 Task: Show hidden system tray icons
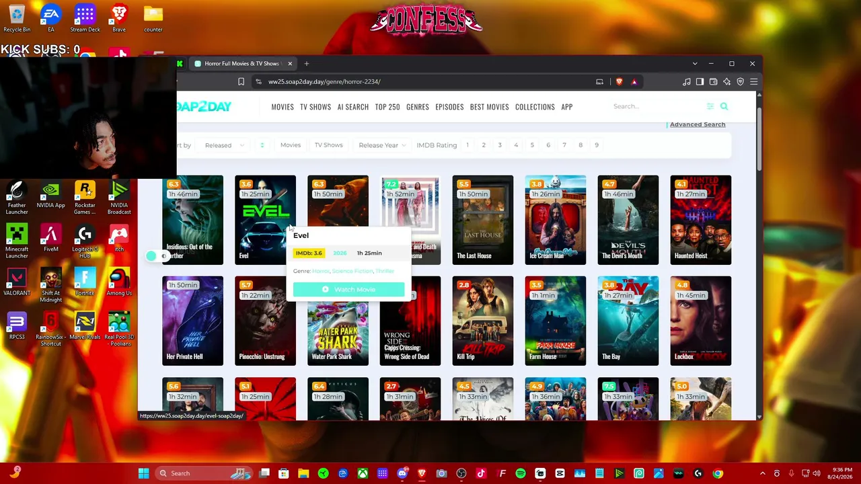[762, 473]
